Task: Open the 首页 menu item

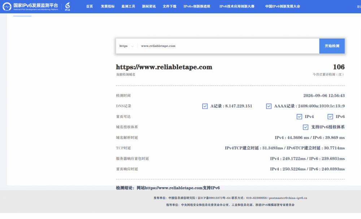Action: [x=90, y=6]
